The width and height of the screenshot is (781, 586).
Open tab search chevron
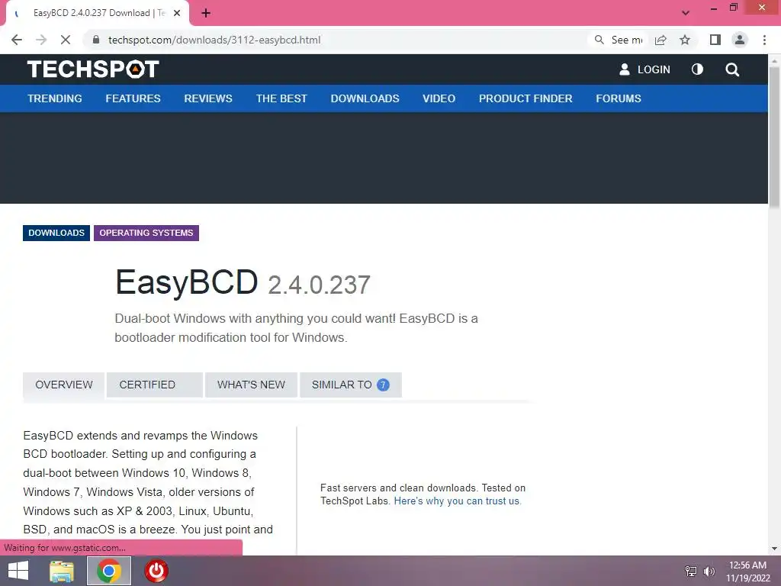pyautogui.click(x=686, y=14)
